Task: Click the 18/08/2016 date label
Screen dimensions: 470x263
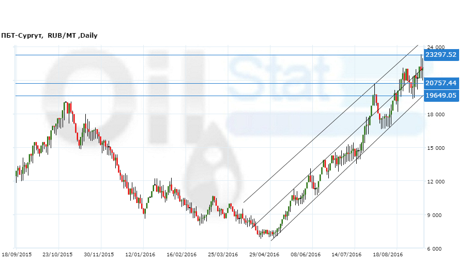Action: (x=388, y=254)
